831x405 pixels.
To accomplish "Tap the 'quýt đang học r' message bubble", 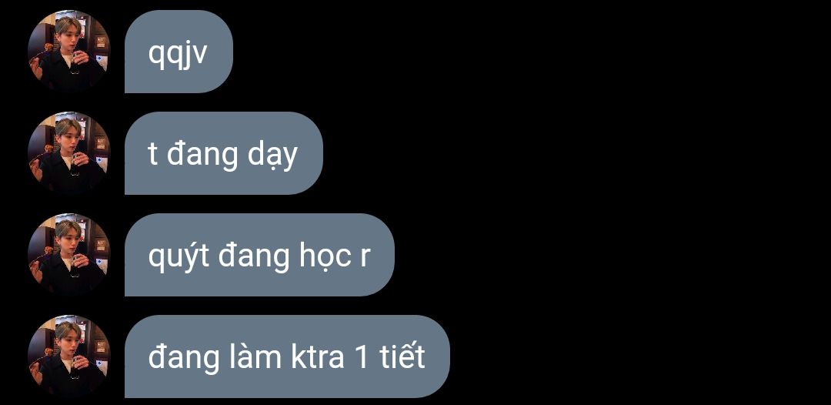I will 260,255.
